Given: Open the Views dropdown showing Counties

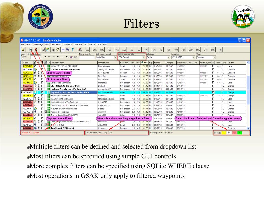Looking at the screenshot, I should pos(214,57).
